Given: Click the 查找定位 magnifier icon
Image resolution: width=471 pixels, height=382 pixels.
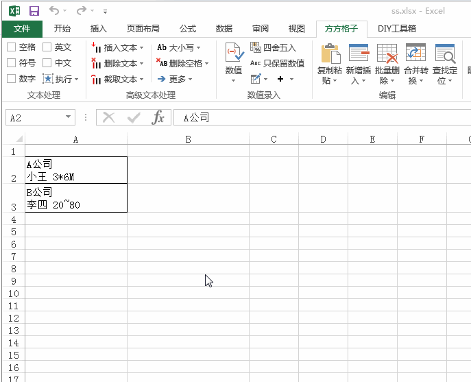Looking at the screenshot, I should coord(445,53).
